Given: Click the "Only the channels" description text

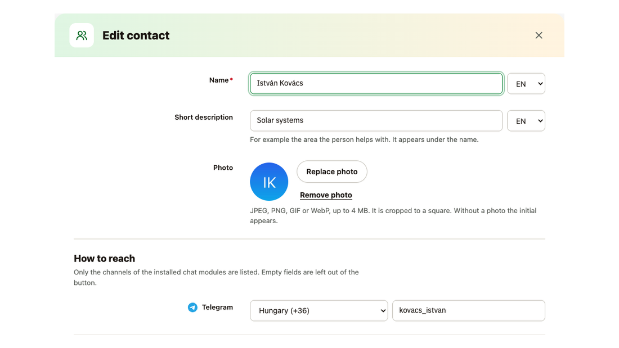Looking at the screenshot, I should [x=216, y=277].
